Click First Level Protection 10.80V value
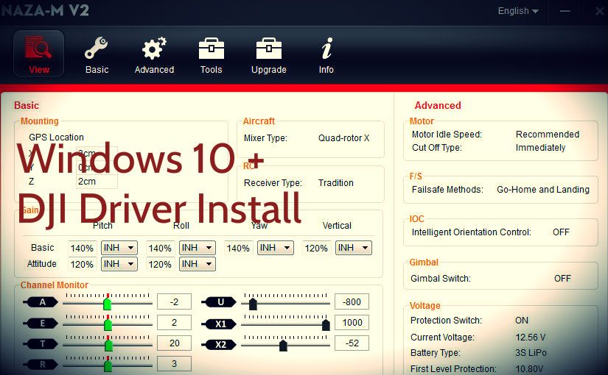This screenshot has width=608, height=375. (x=529, y=369)
